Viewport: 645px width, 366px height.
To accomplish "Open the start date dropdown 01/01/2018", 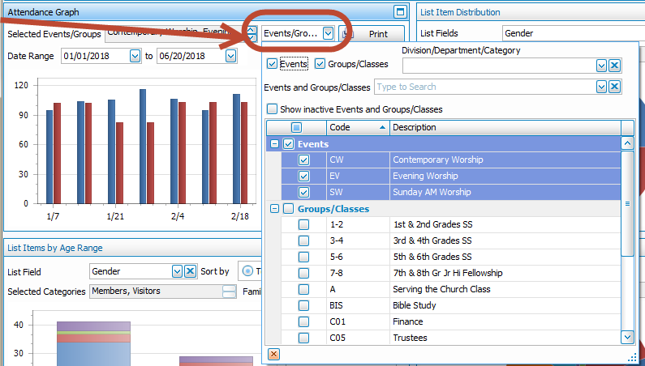I will pyautogui.click(x=134, y=56).
